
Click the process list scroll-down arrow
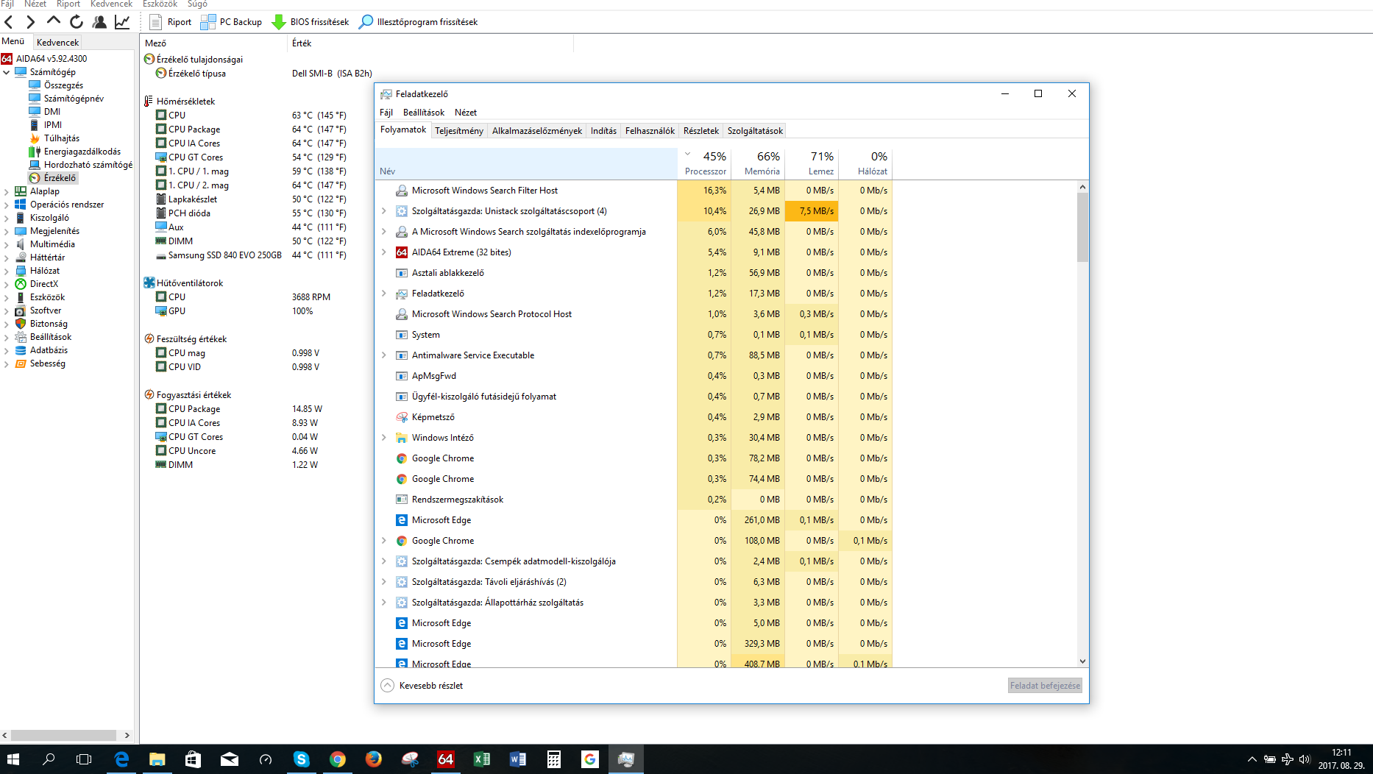1082,661
